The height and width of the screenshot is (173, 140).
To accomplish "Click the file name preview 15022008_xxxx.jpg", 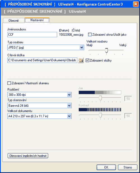I will click(x=71, y=35).
